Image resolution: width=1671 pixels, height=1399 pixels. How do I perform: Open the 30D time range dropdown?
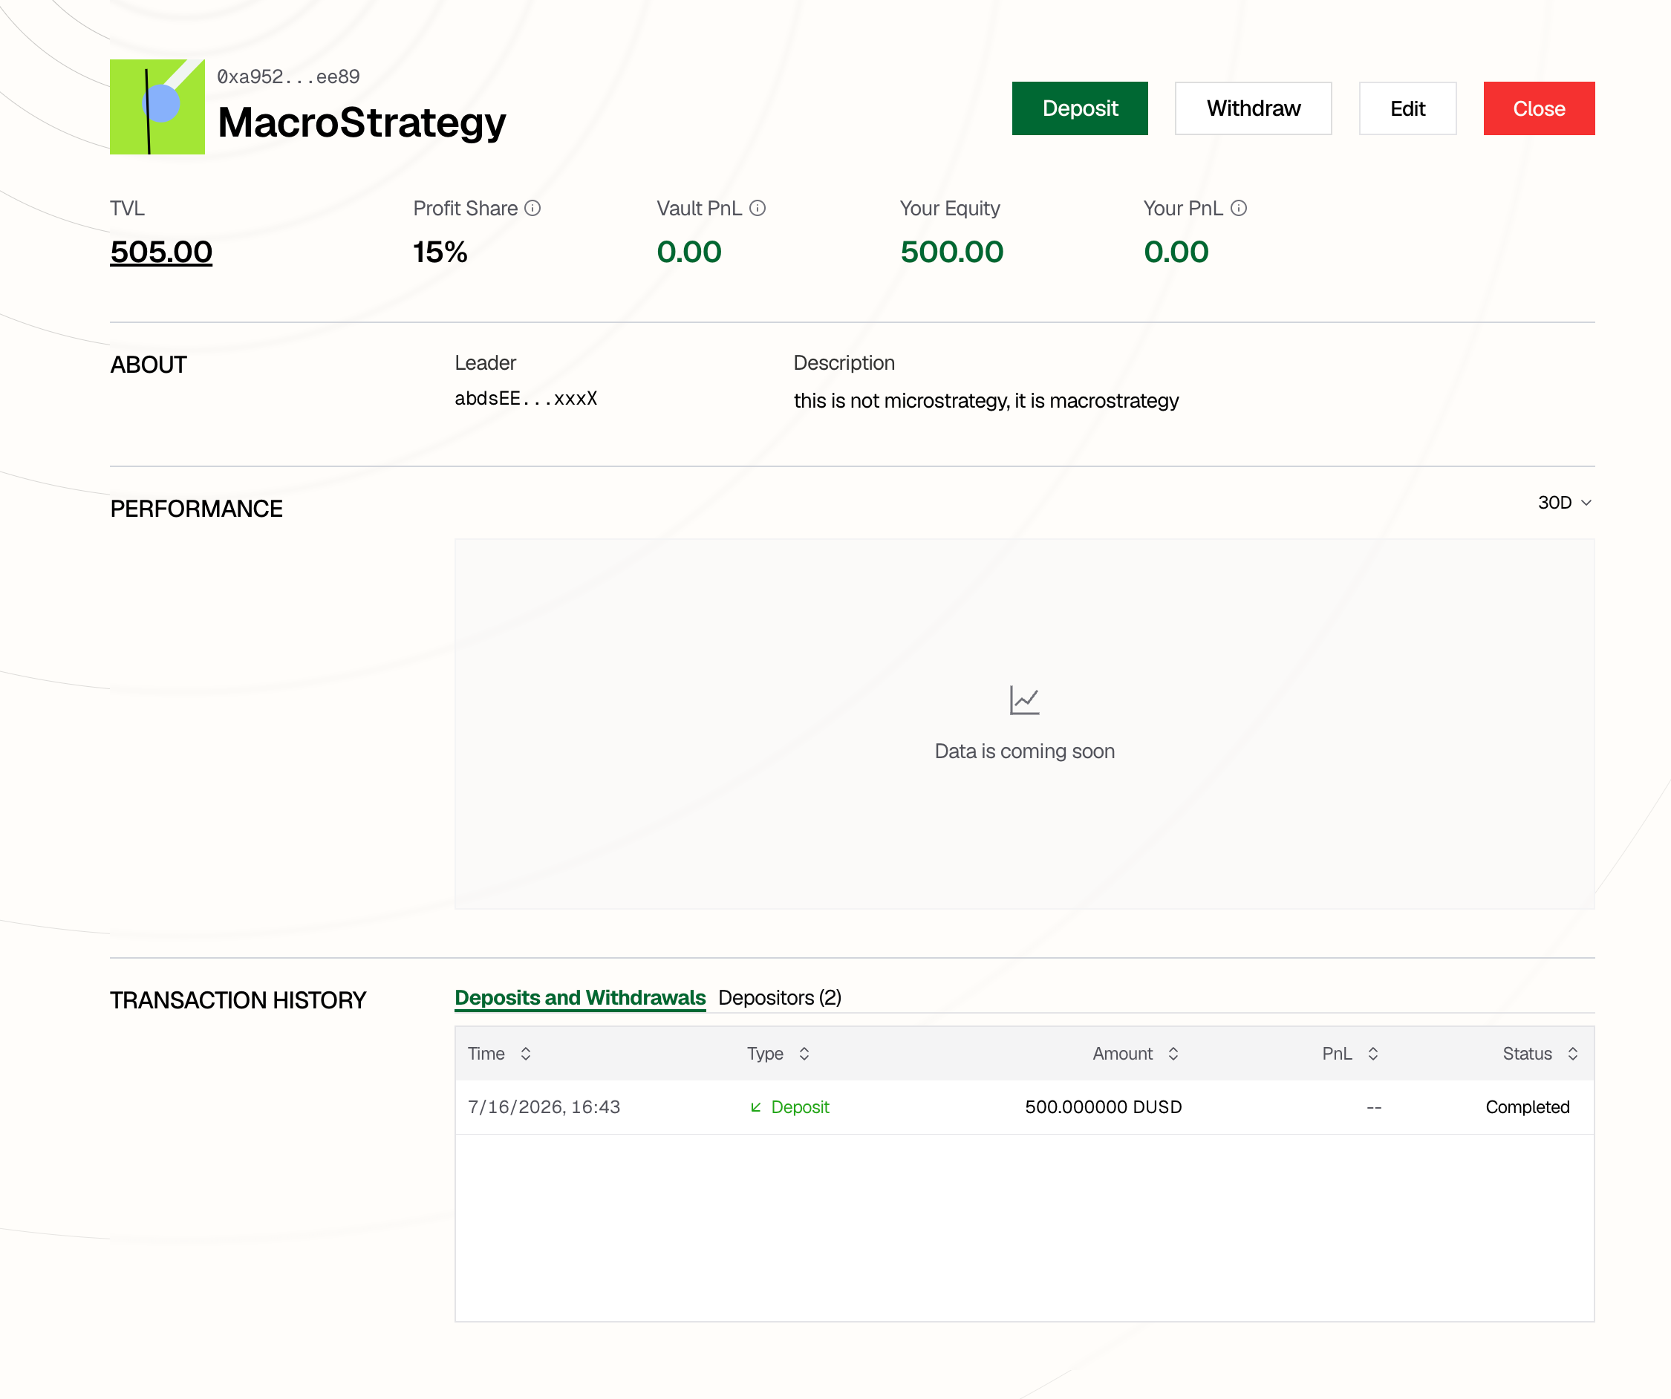(1564, 503)
